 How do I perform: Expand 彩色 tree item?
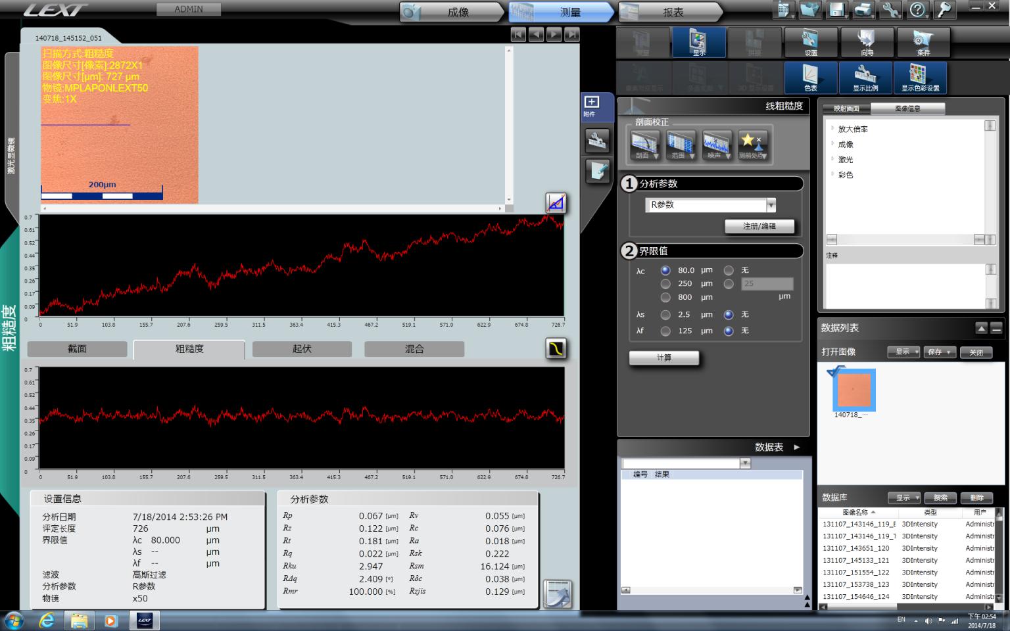832,174
